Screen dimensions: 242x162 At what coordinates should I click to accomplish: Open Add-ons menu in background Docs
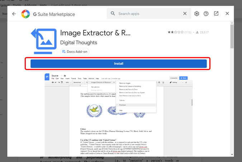[x=30, y=5]
